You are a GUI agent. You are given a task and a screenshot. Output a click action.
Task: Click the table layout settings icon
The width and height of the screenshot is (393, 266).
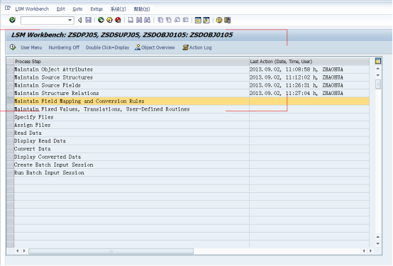pos(378,61)
